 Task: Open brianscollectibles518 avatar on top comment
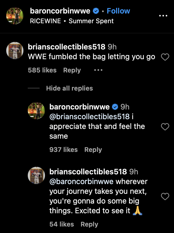(15, 51)
